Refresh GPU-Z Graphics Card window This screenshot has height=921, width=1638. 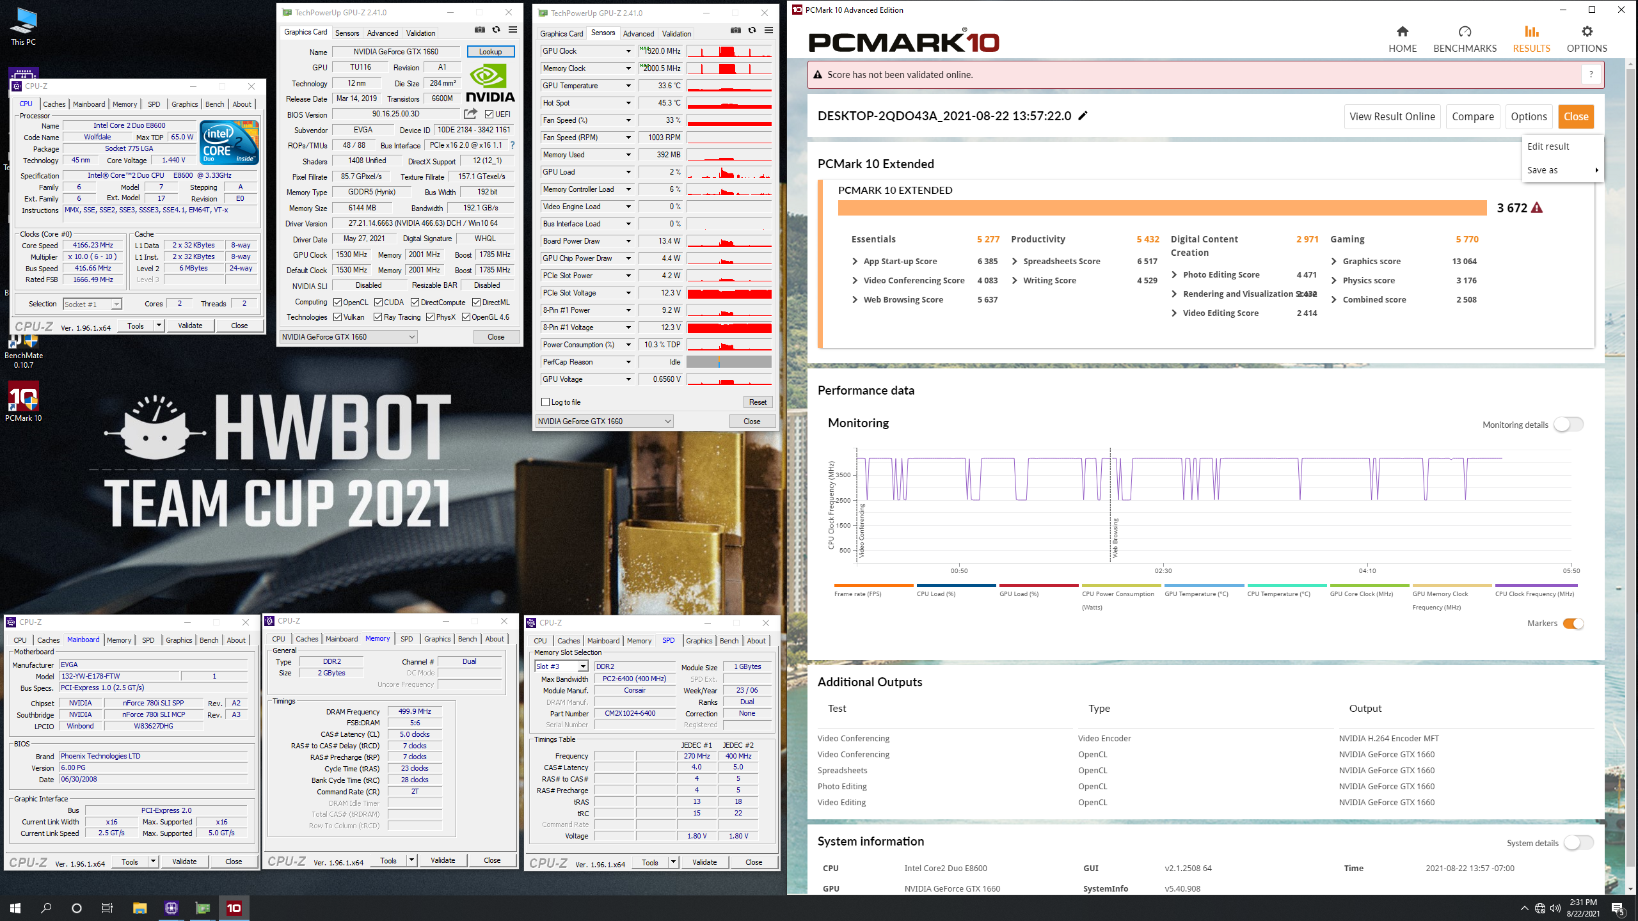point(496,29)
